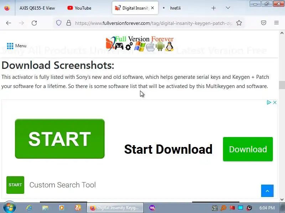
Task: Click the Custom Search Tool text
Action: [63, 185]
